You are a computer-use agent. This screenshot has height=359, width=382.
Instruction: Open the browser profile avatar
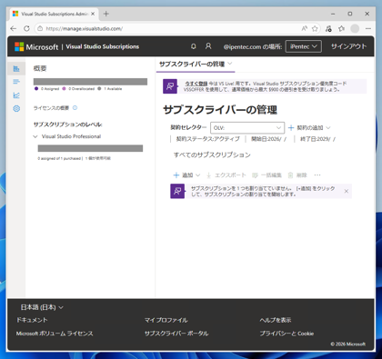(x=355, y=28)
